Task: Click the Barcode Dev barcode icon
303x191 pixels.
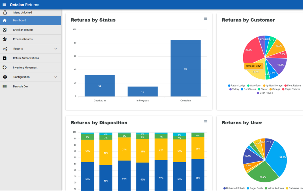Action: pos(5,86)
